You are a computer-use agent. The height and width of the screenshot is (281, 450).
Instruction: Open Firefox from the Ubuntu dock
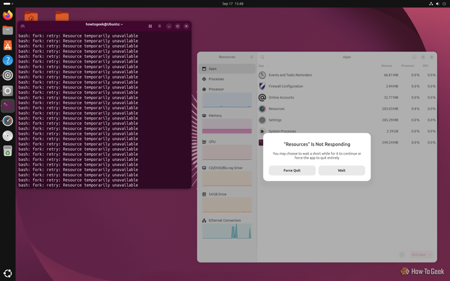[x=8, y=15]
